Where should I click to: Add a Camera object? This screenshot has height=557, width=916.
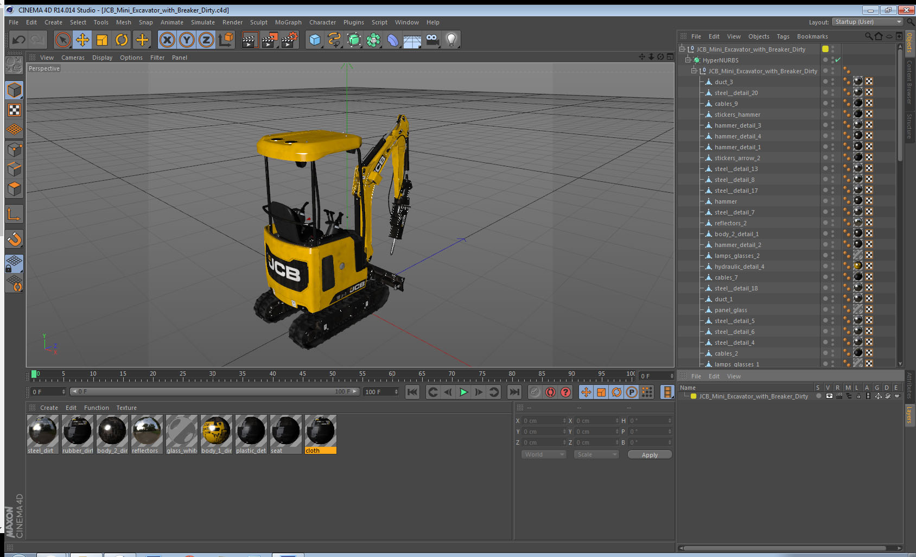coord(432,40)
